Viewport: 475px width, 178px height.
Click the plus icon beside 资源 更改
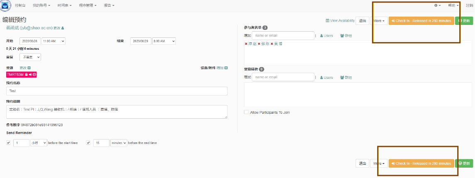[x=29, y=68]
